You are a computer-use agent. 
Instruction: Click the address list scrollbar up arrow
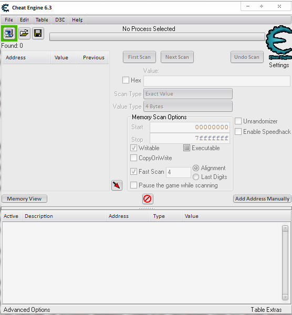click(x=285, y=228)
